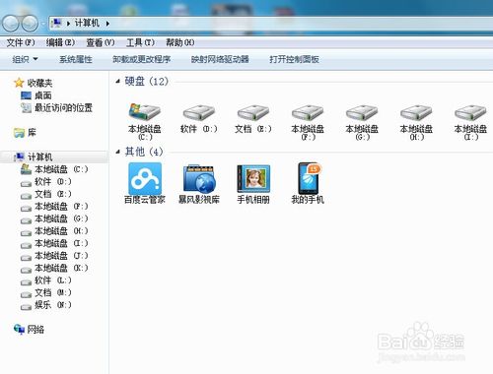Select 软件 (L:) in the sidebar tree

click(46, 280)
